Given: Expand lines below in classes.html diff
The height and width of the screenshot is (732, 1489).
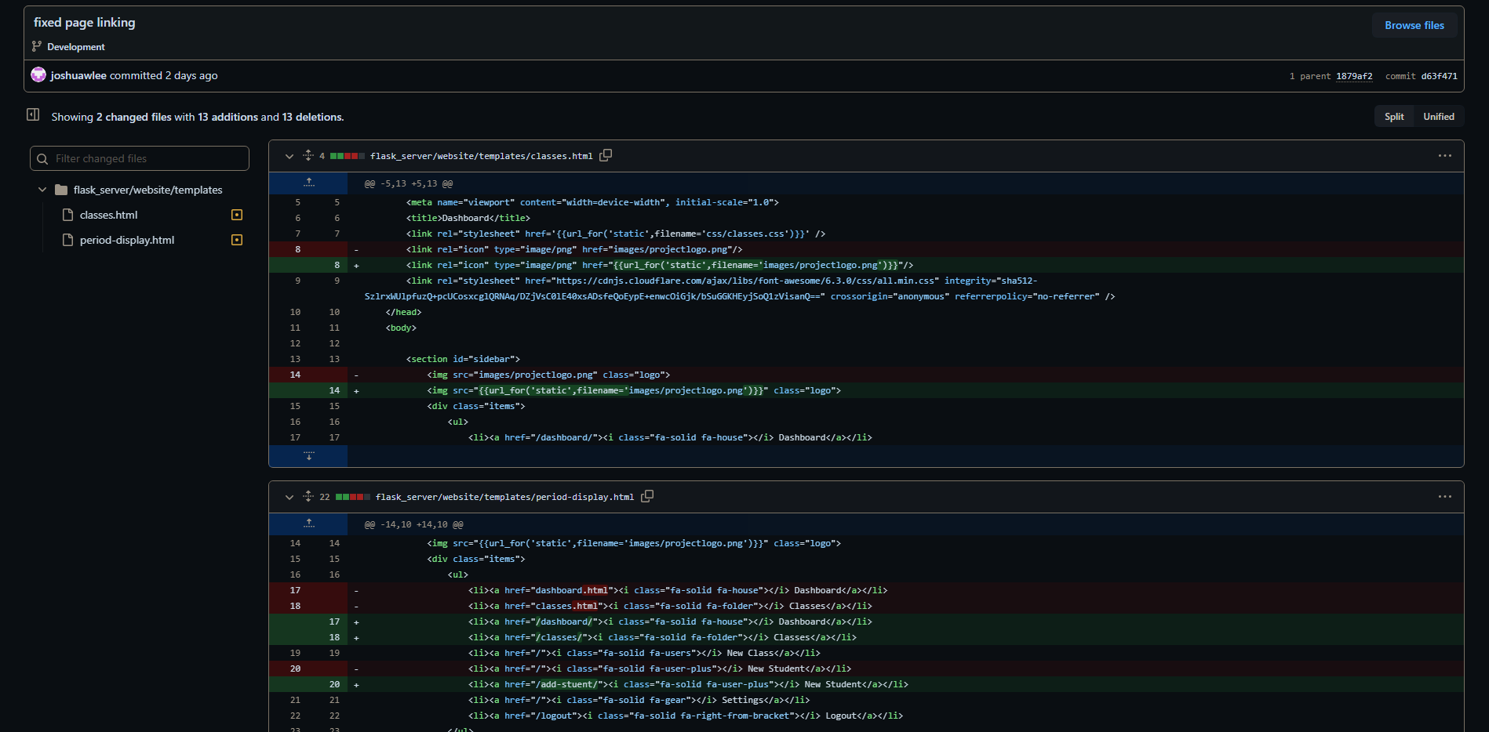Looking at the screenshot, I should (309, 456).
